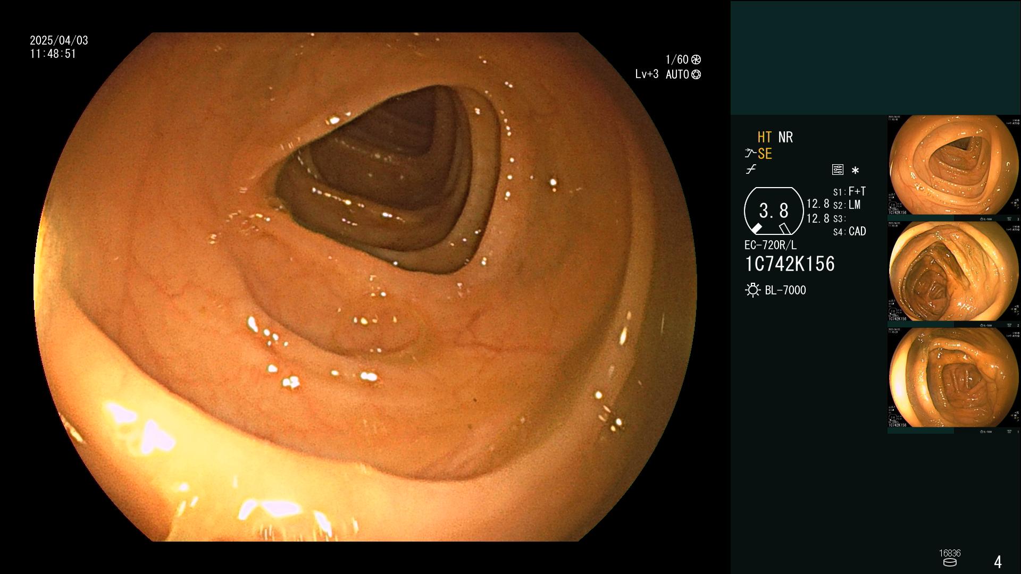Image resolution: width=1021 pixels, height=574 pixels.
Task: Click the serial number 1C742K156
Action: (790, 264)
